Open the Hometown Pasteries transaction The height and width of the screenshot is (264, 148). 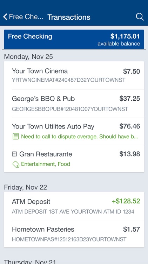(x=74, y=234)
